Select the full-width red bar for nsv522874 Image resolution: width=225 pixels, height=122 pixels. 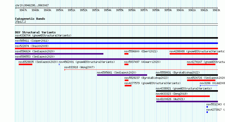[116, 48]
